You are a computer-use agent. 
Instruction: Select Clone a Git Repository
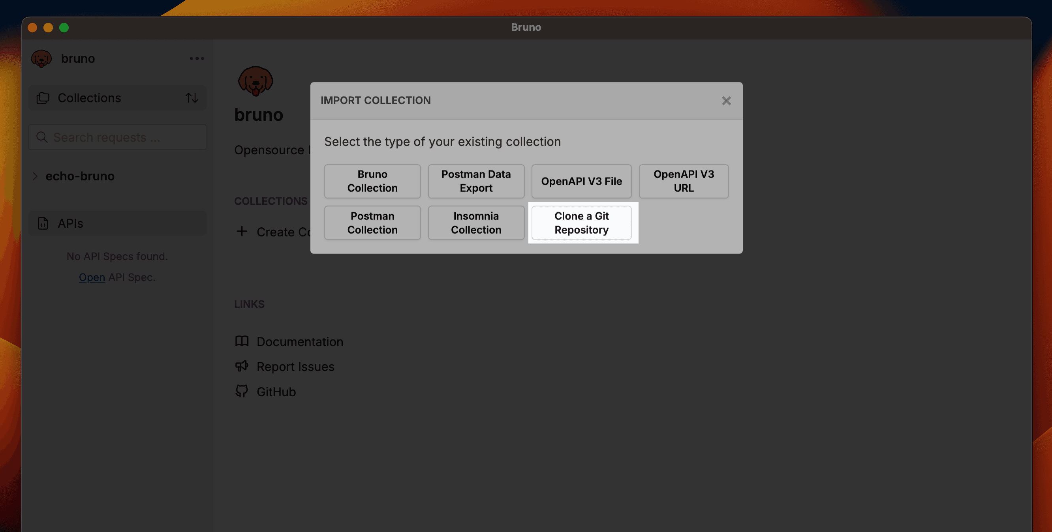(x=582, y=223)
